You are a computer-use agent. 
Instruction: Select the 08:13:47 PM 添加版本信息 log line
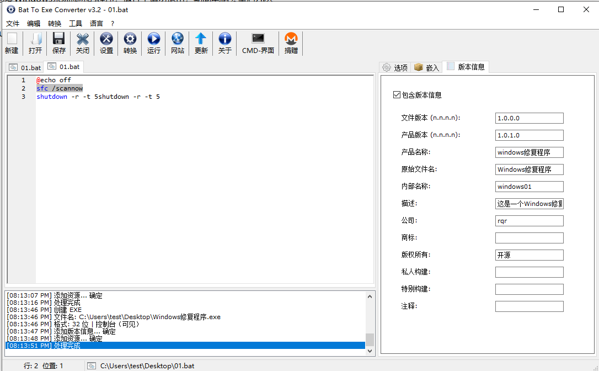tap(61, 332)
